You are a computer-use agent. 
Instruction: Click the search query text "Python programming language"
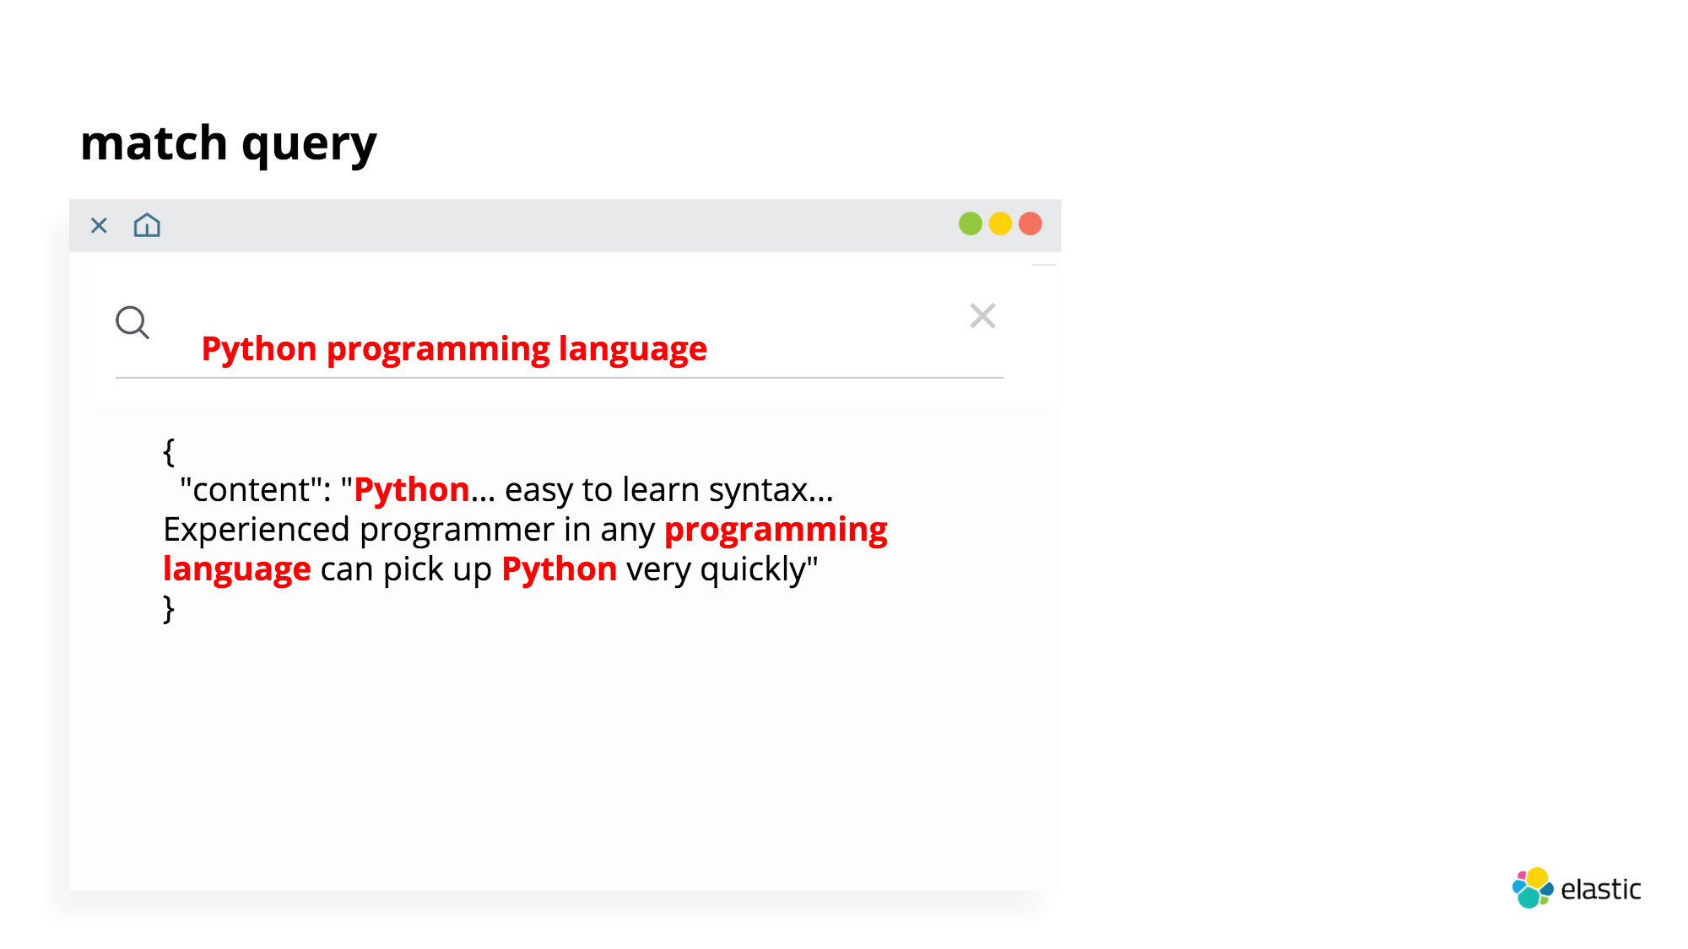pos(454,349)
